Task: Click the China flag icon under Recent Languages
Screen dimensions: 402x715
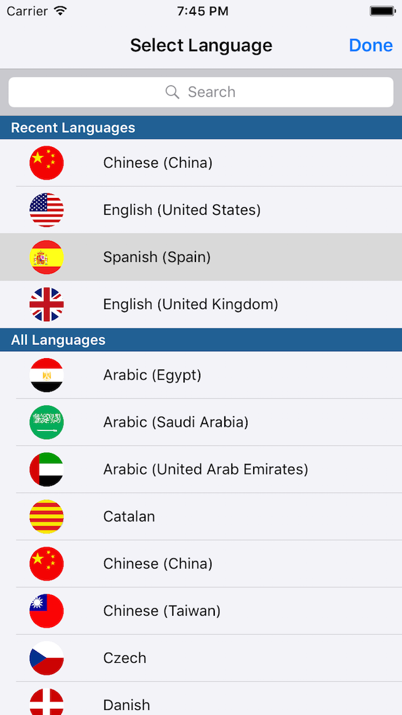Action: [x=46, y=163]
